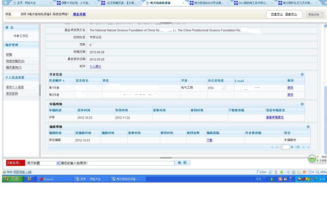Go to the previous page with the pager icon

tap(277, 147)
